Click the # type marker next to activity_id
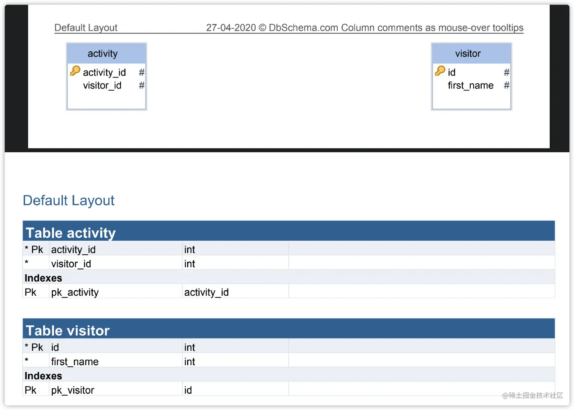This screenshot has height=410, width=574. (142, 72)
